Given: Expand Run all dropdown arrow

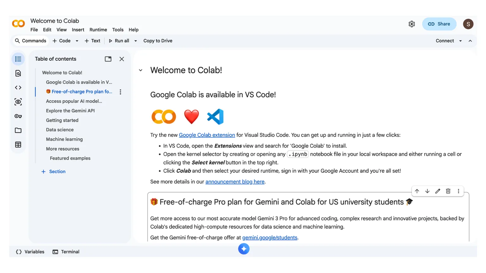Looking at the screenshot, I should (x=135, y=41).
